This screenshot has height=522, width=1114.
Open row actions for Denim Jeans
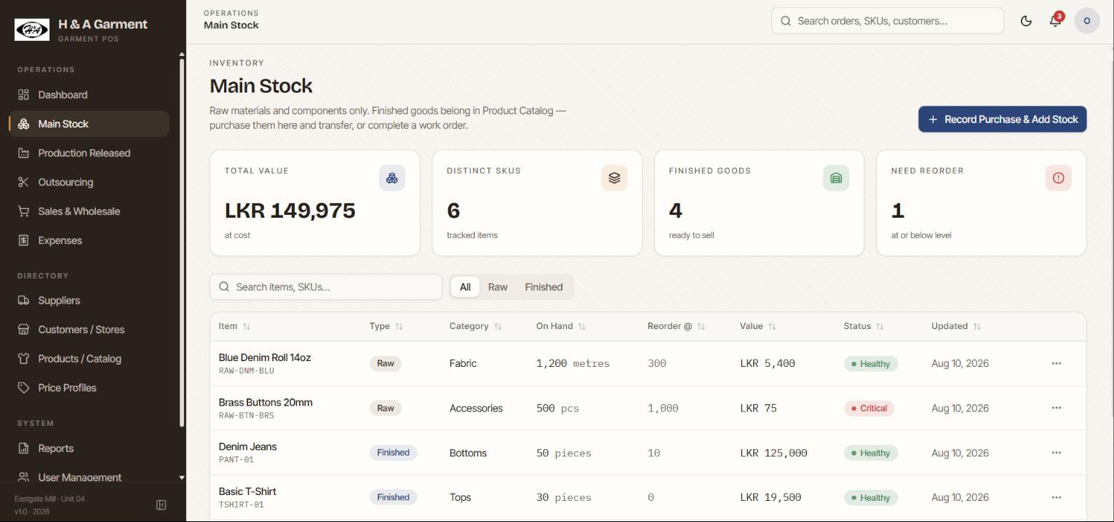(x=1057, y=453)
